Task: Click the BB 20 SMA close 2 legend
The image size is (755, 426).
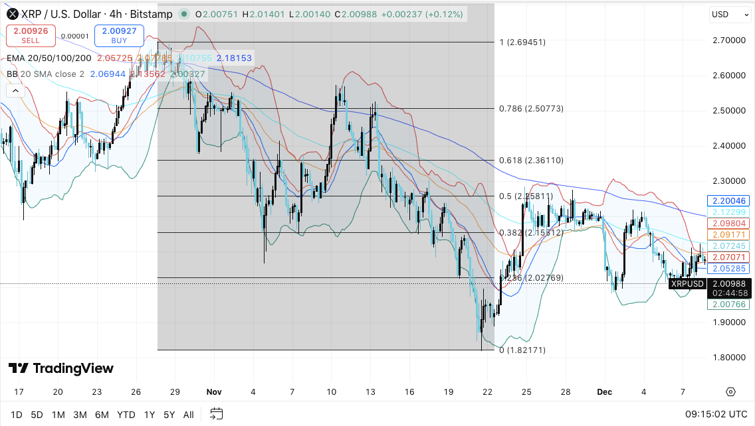Action: coord(45,74)
